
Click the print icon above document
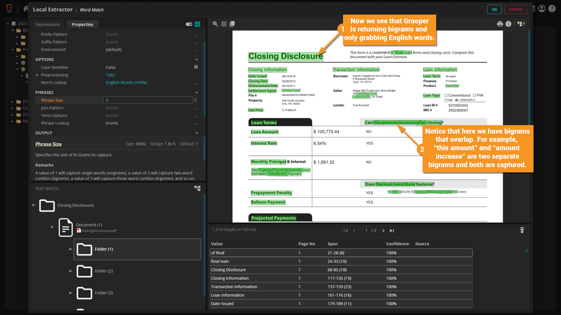[x=500, y=24]
